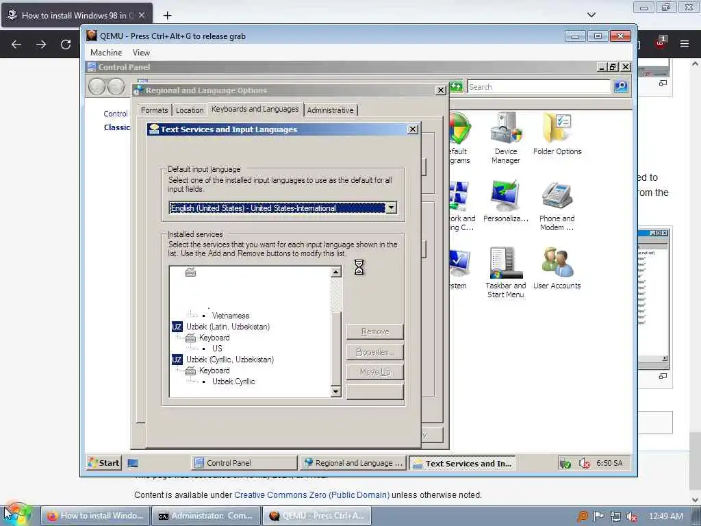The width and height of the screenshot is (701, 526).
Task: Open the QEMU Machine menu
Action: pyautogui.click(x=106, y=52)
